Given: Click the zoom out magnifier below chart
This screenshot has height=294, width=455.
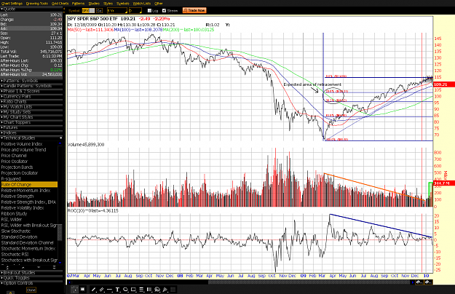Looking at the screenshot, I should [428, 282].
